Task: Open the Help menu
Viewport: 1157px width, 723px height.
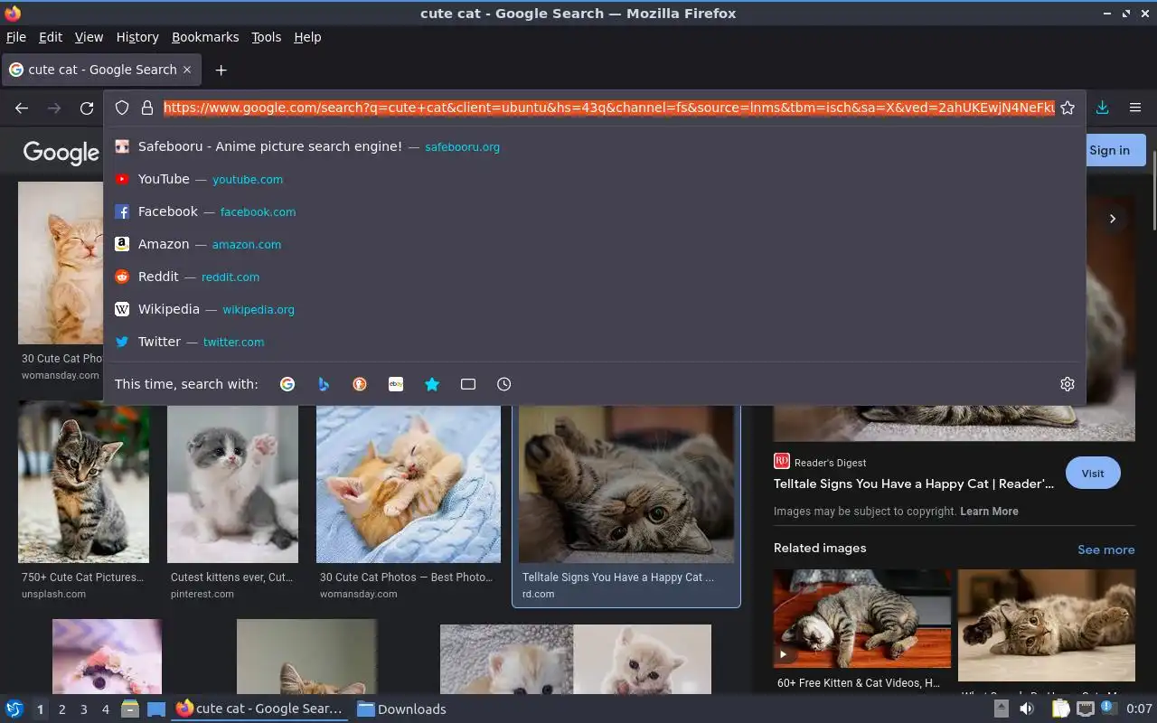Action: point(307,37)
